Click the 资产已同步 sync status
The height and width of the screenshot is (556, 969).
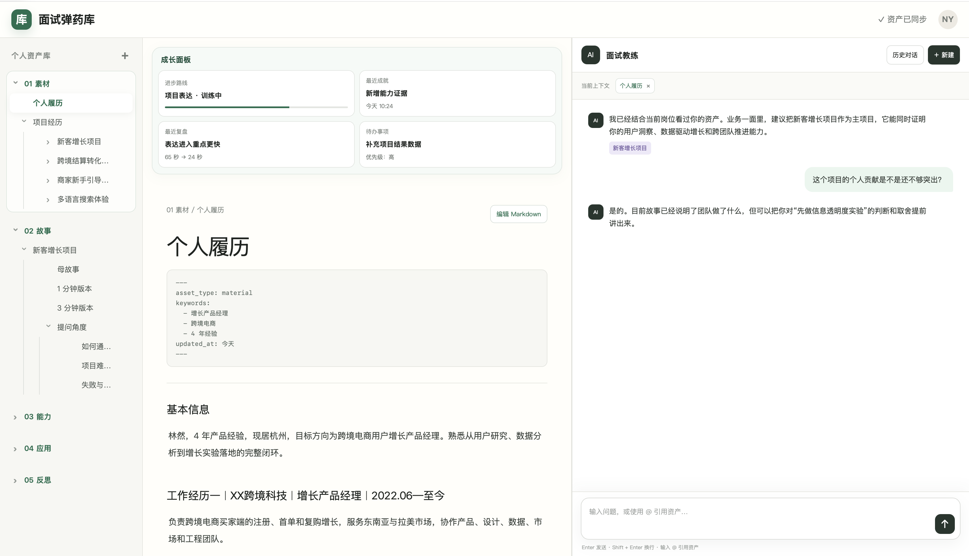(902, 20)
